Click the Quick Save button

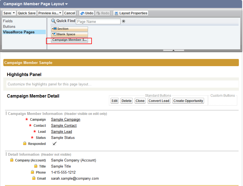click(27, 13)
